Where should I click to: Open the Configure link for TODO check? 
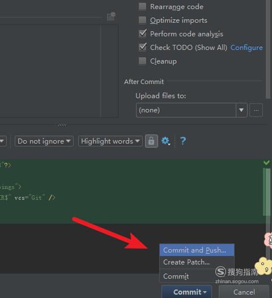[x=246, y=48]
